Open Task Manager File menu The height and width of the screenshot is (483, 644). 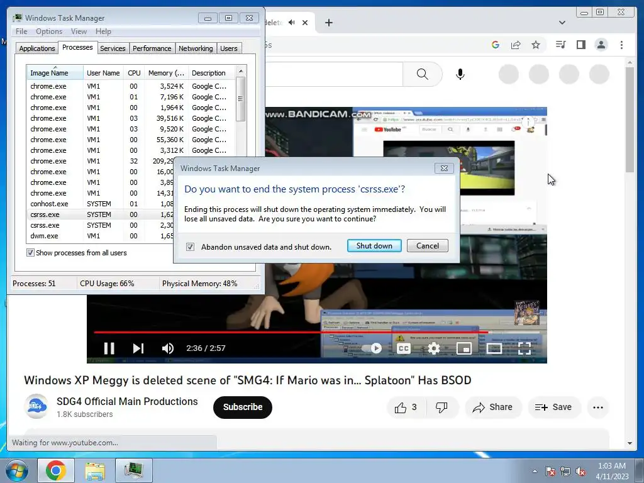[x=21, y=31]
